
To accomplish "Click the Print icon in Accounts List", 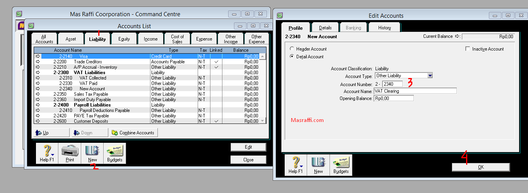I will click(70, 153).
